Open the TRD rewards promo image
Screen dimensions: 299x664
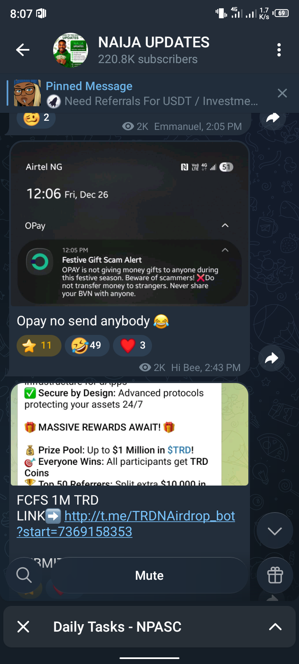pyautogui.click(x=130, y=434)
